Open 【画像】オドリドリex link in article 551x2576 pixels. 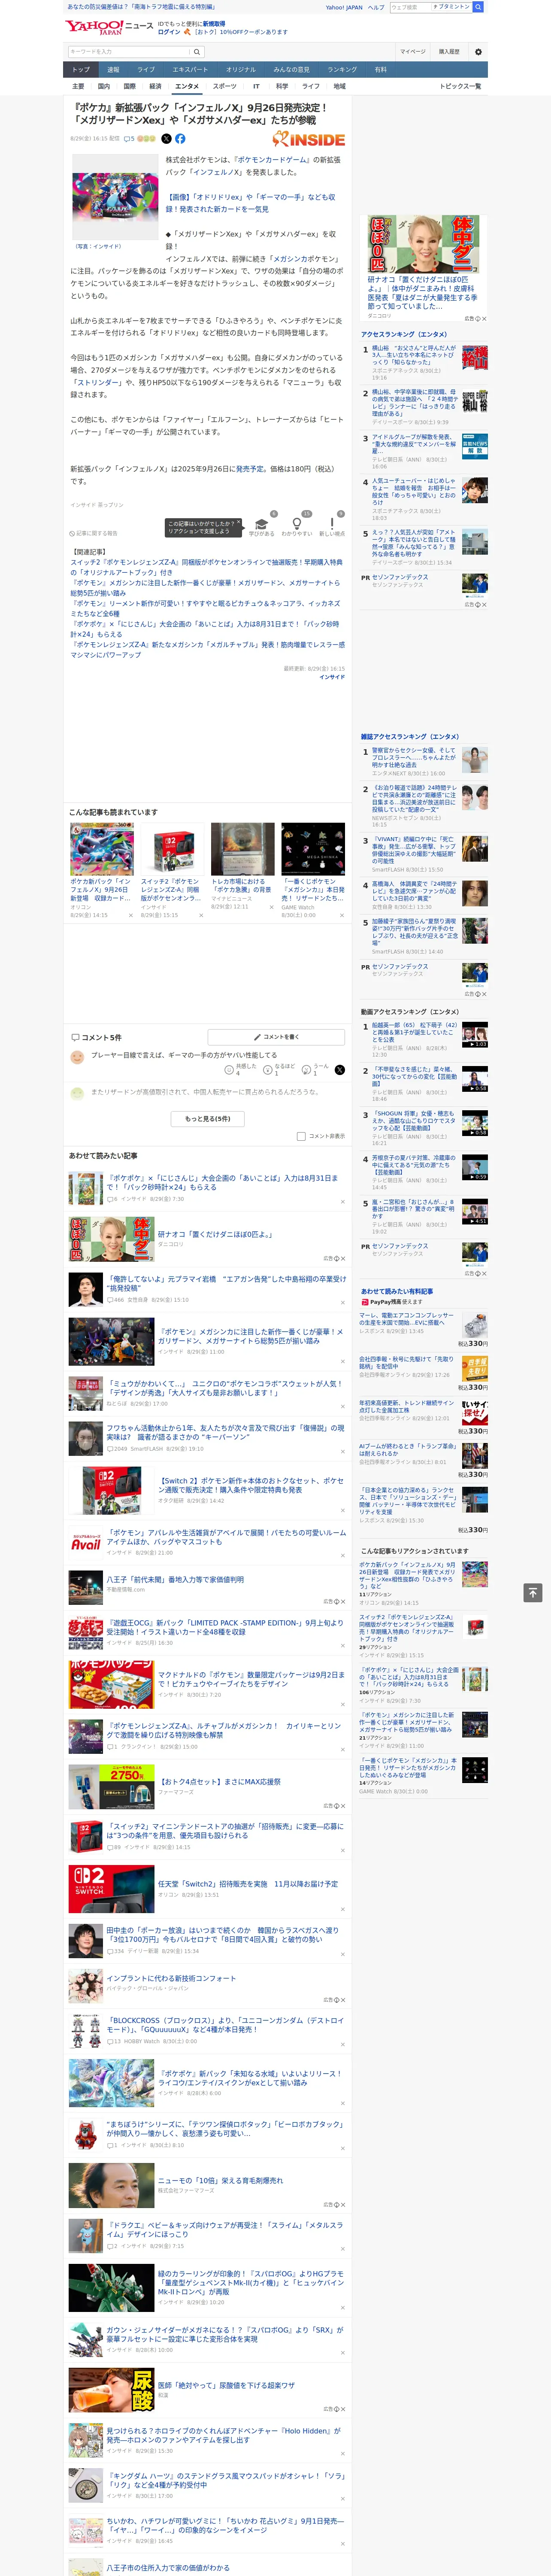(x=251, y=203)
